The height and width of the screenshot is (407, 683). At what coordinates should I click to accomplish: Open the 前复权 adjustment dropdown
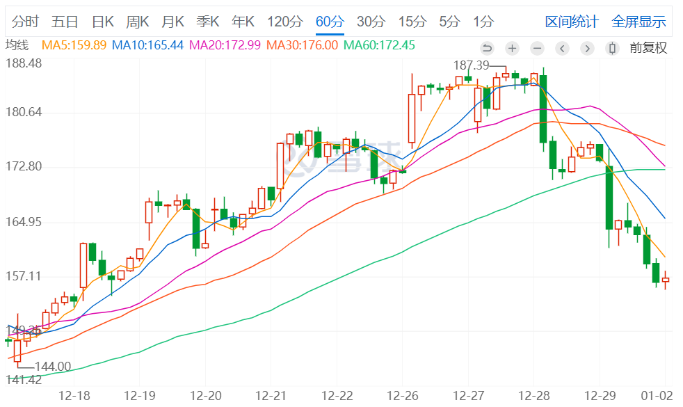[648, 49]
